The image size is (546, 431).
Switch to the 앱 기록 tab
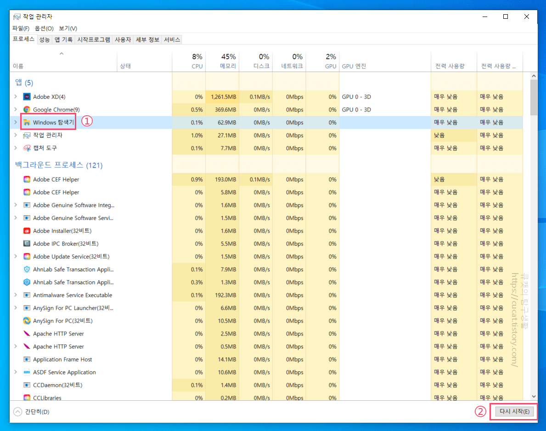coord(64,39)
